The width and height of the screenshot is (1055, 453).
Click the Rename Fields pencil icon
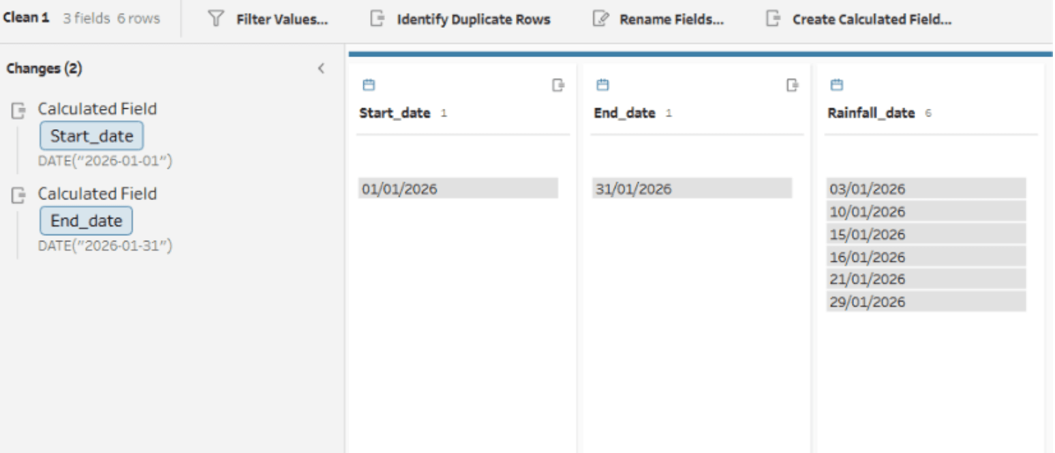coord(600,19)
